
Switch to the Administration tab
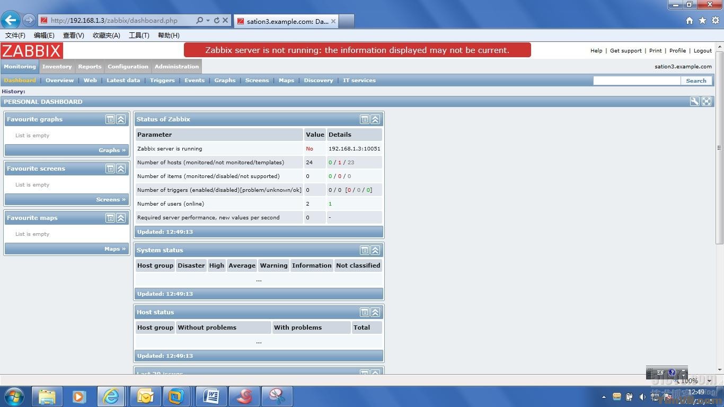(176, 66)
